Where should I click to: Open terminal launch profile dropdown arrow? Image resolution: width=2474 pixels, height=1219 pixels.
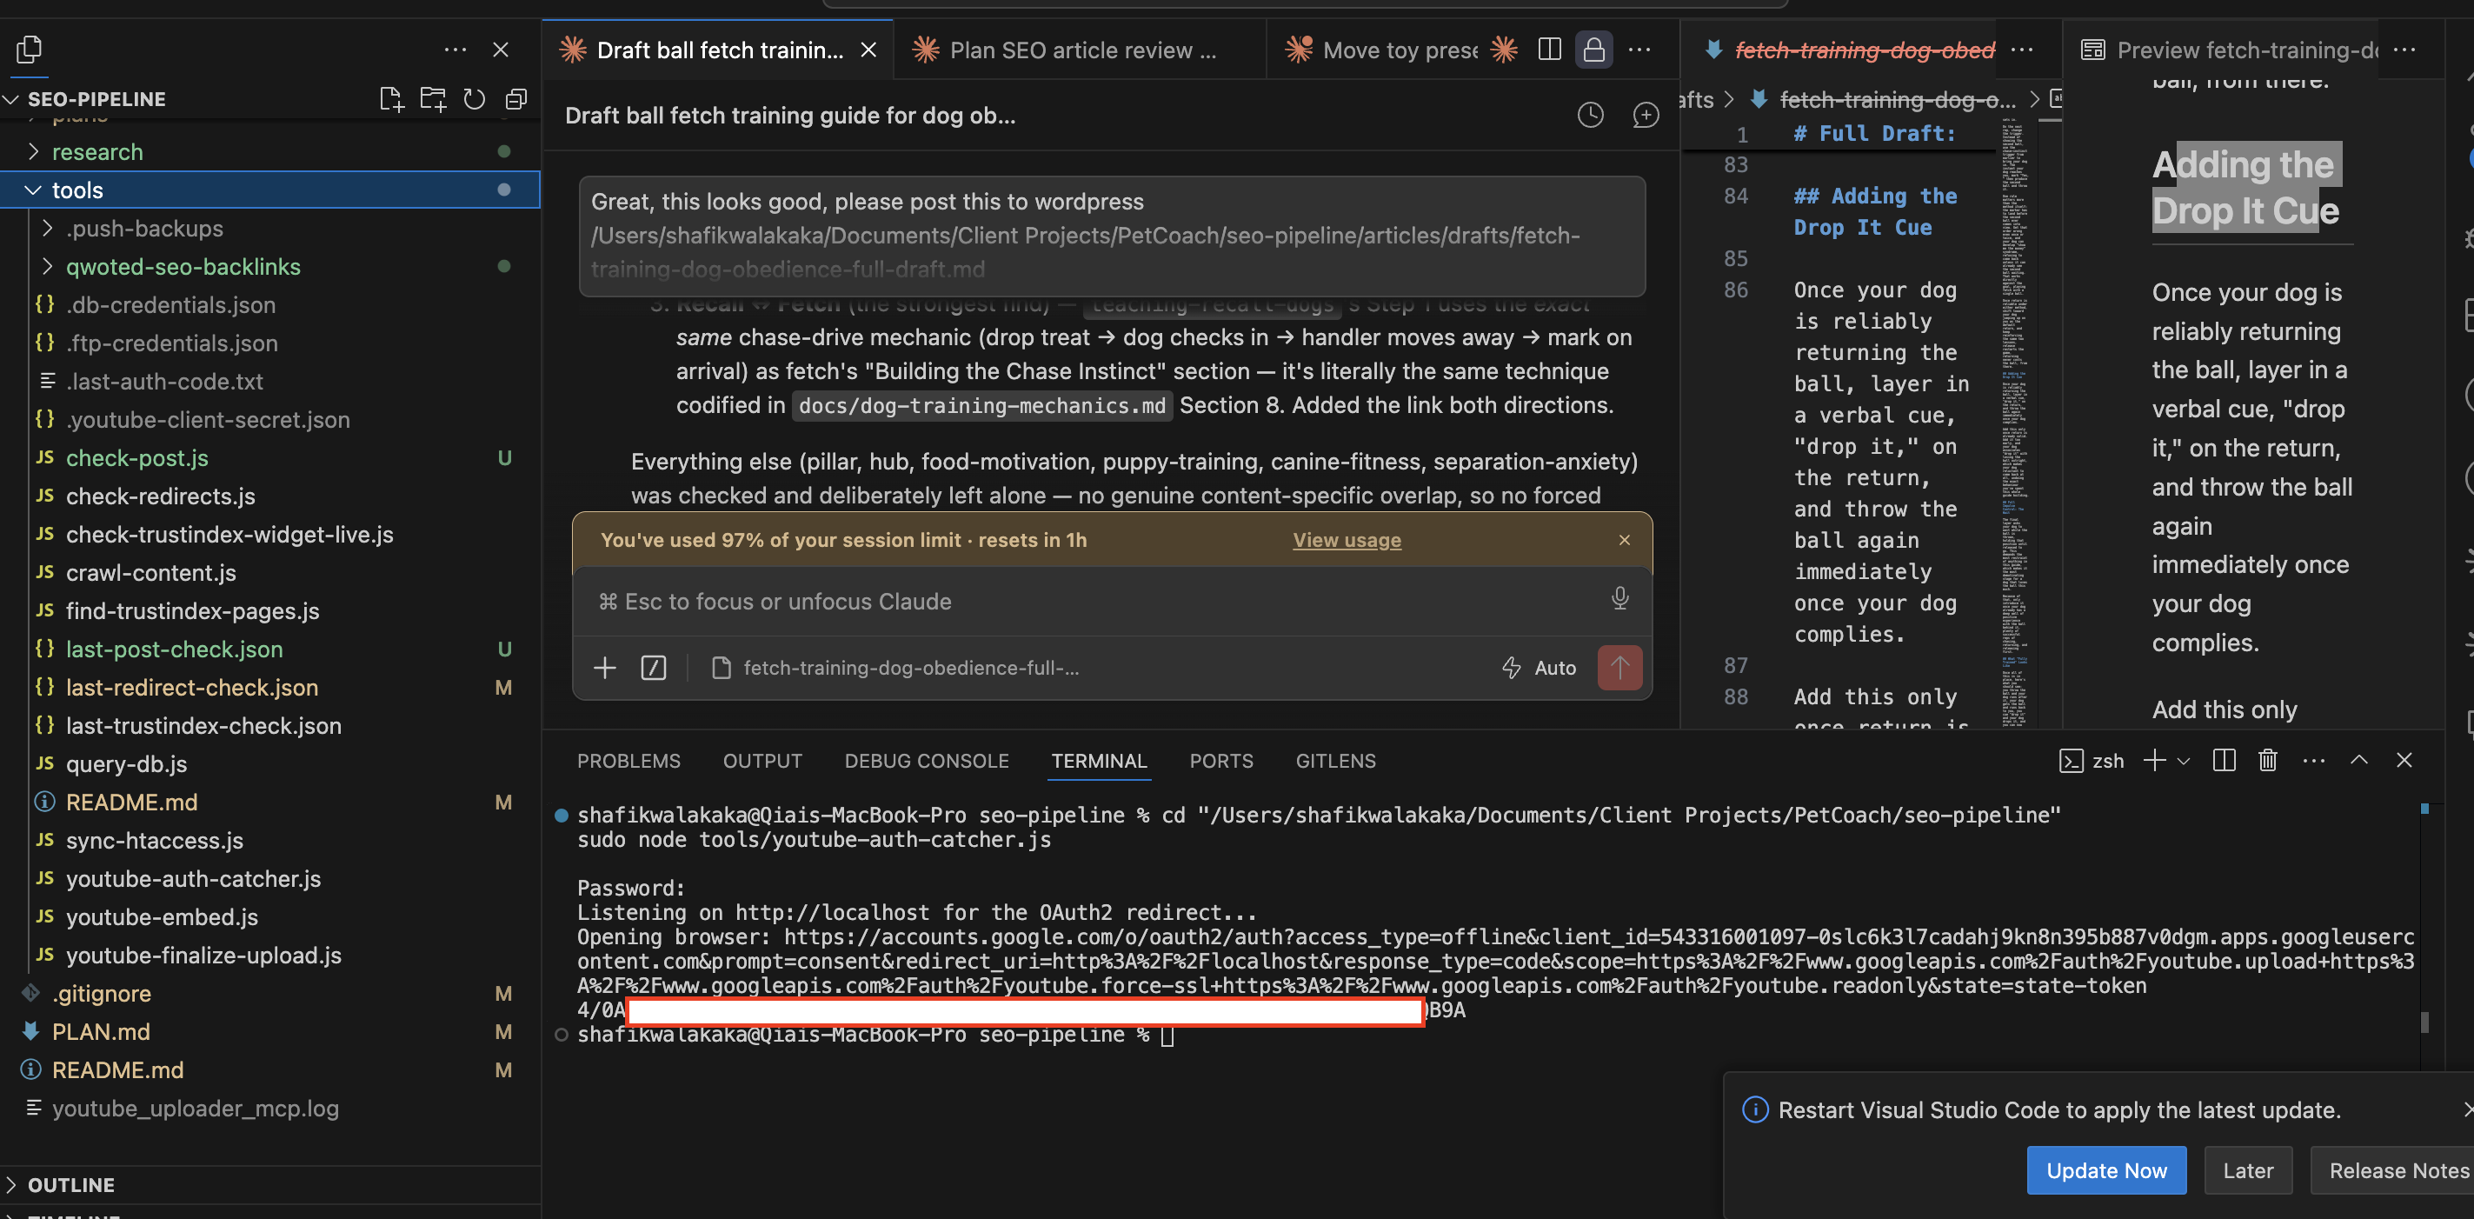(x=2183, y=761)
